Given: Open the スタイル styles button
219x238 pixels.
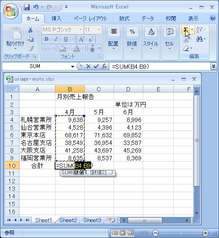Looking at the screenshot, I should click(151, 38).
